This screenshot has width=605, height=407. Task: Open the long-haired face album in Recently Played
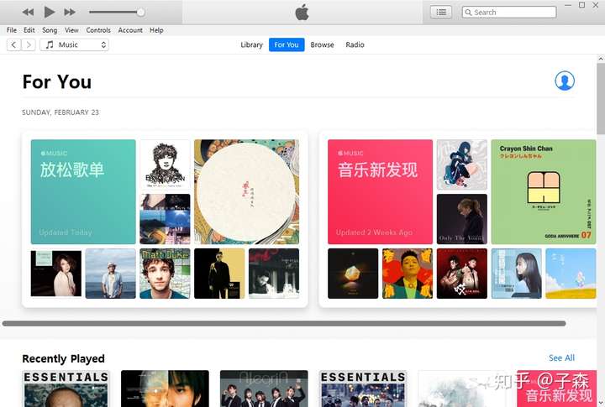click(x=165, y=389)
